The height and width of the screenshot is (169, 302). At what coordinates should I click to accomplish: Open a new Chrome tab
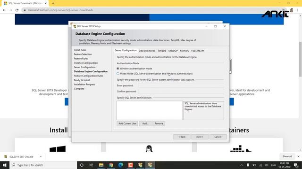click(53, 3)
